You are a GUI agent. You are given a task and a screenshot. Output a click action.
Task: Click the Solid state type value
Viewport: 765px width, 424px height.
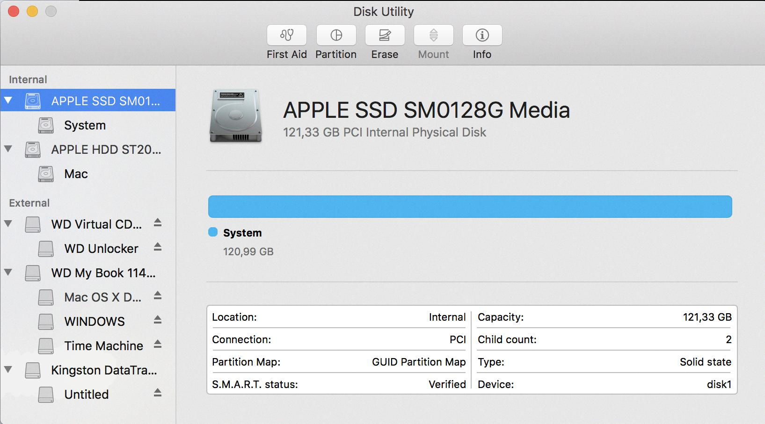(x=706, y=362)
